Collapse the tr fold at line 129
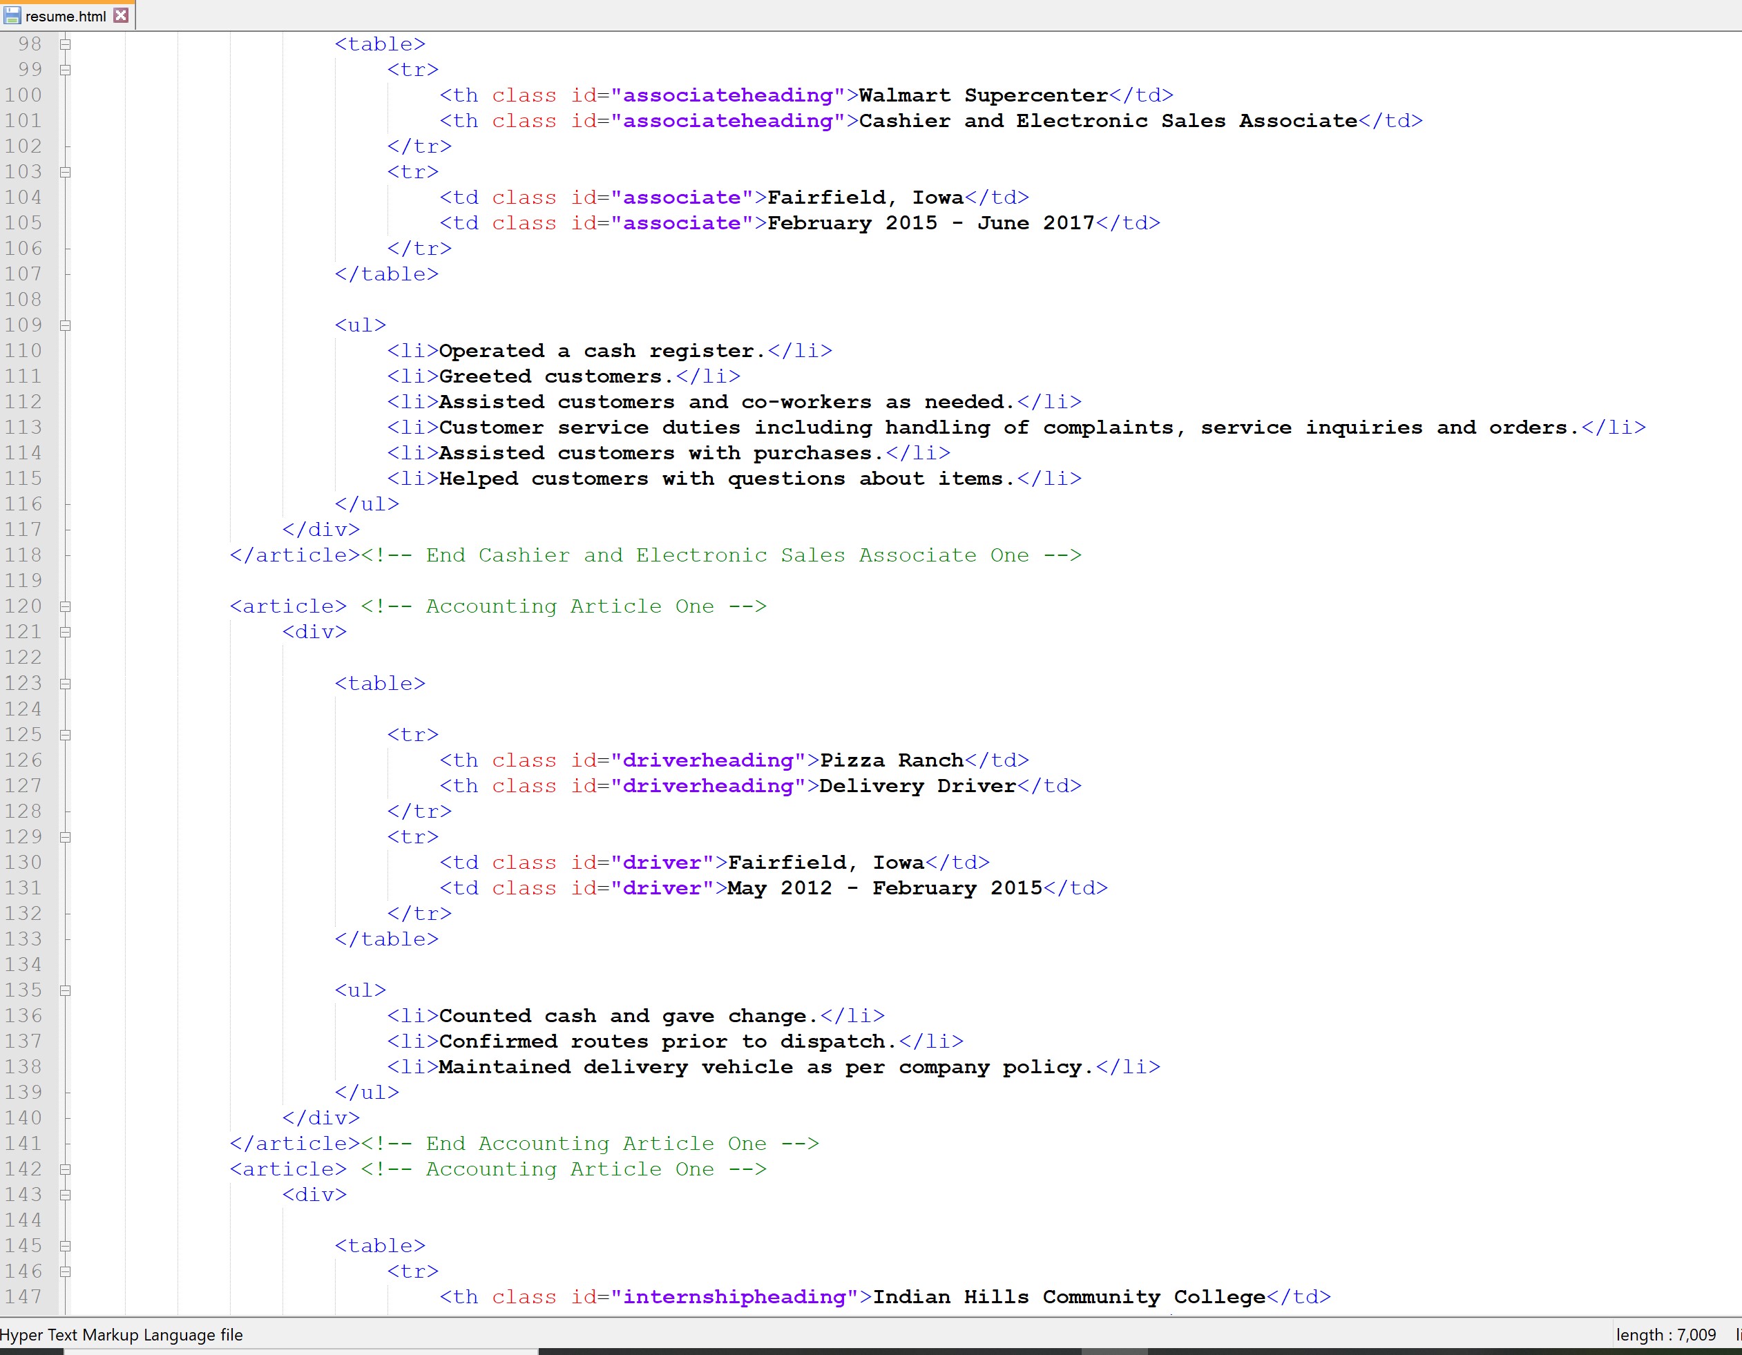Image resolution: width=1742 pixels, height=1355 pixels. click(x=66, y=838)
